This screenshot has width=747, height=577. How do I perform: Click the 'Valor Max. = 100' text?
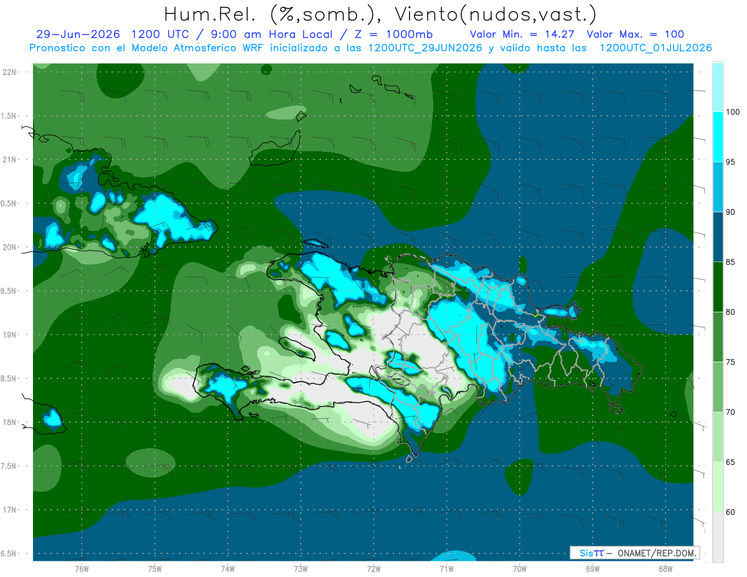pos(635,35)
